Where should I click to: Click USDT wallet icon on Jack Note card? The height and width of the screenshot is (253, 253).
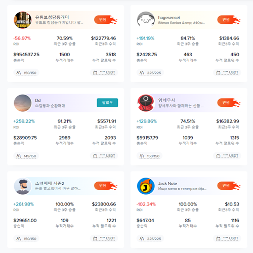click(x=218, y=238)
